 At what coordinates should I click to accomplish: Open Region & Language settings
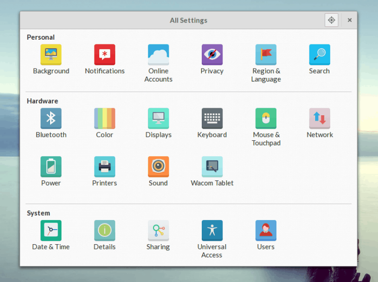click(266, 55)
